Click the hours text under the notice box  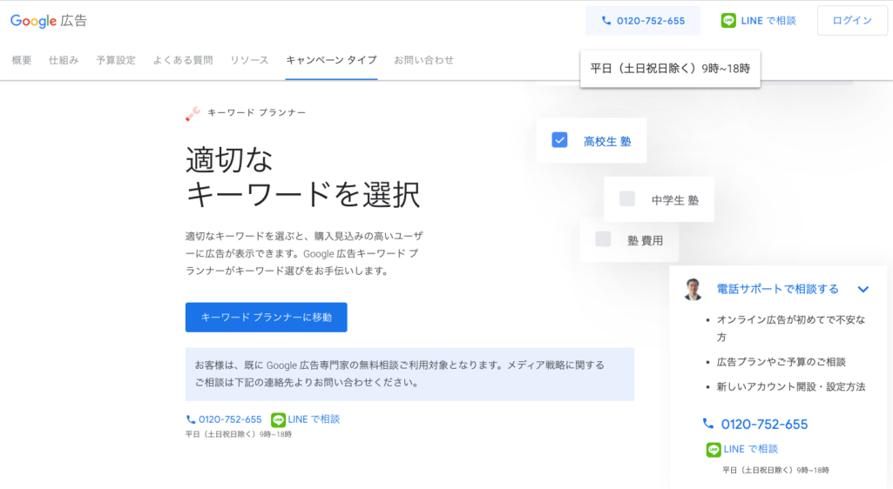pos(238,434)
